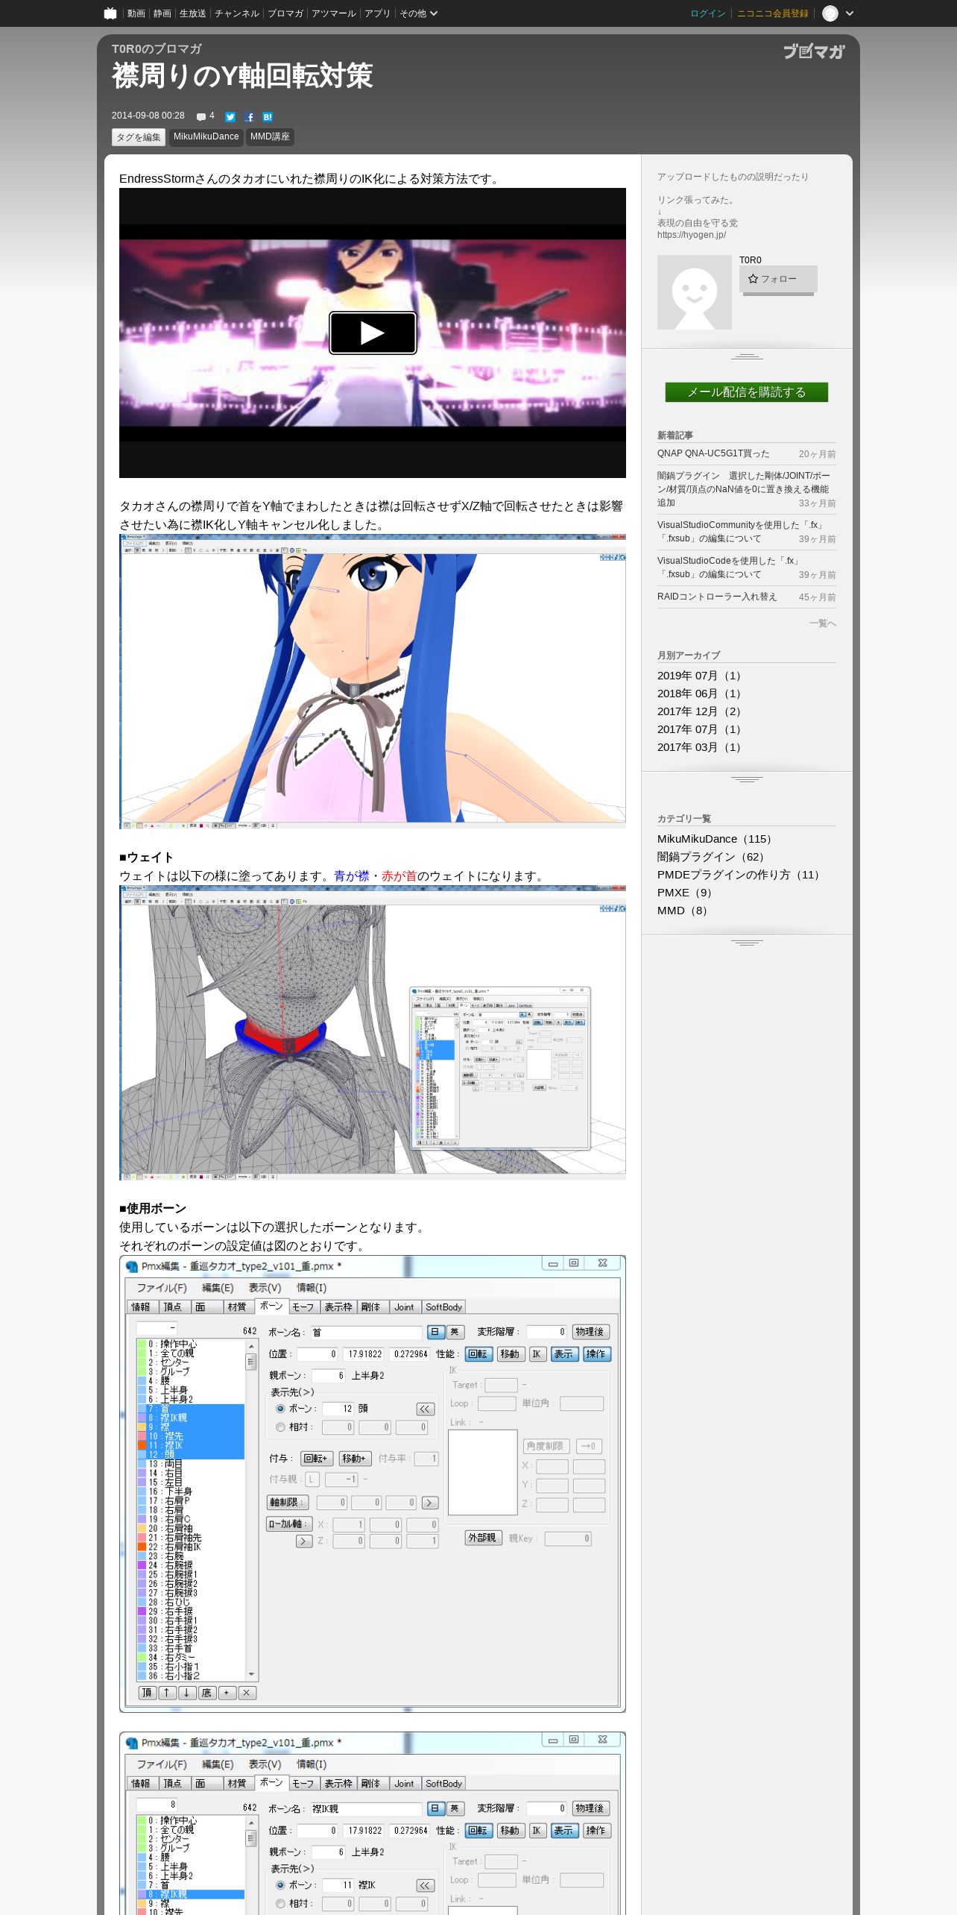Image resolution: width=957 pixels, height=1915 pixels.
Task: Open the VisualStudioCommunity .fx article
Action: click(x=741, y=532)
